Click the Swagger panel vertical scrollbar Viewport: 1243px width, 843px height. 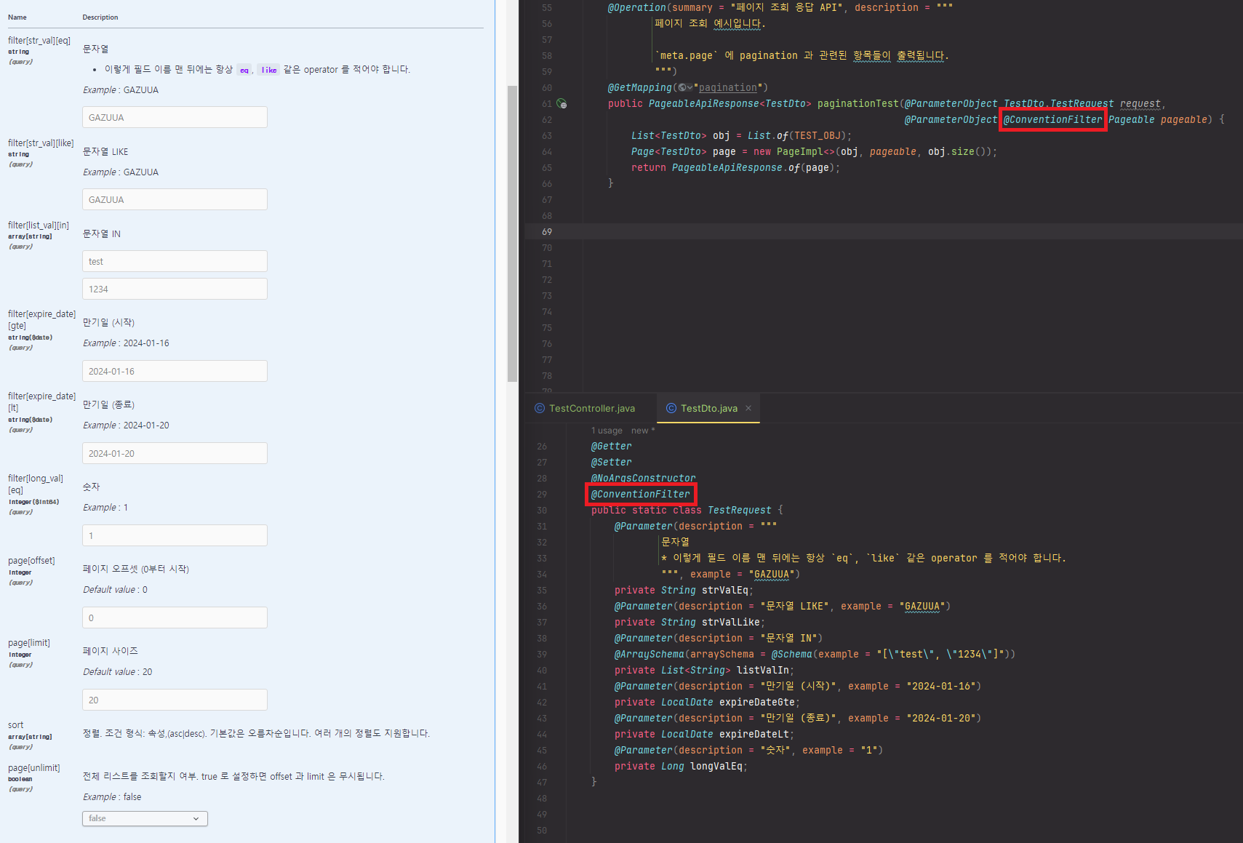512,233
